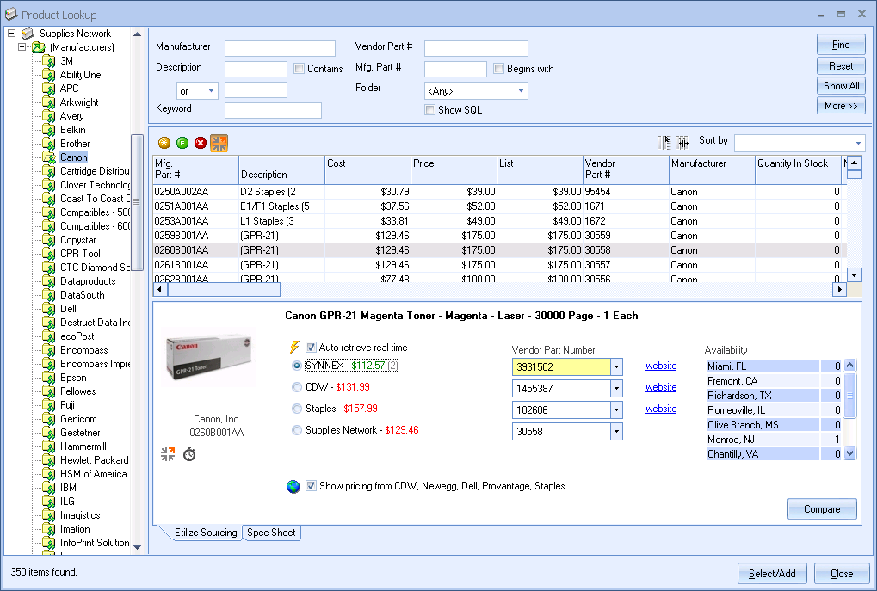
Task: Enable the Show SQL checkbox
Action: pos(430,110)
